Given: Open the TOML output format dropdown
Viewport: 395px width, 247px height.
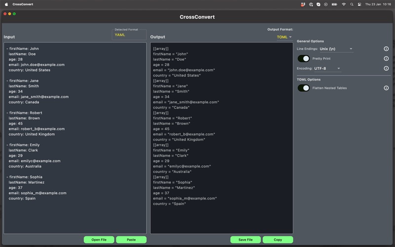Looking at the screenshot, I should tap(284, 37).
